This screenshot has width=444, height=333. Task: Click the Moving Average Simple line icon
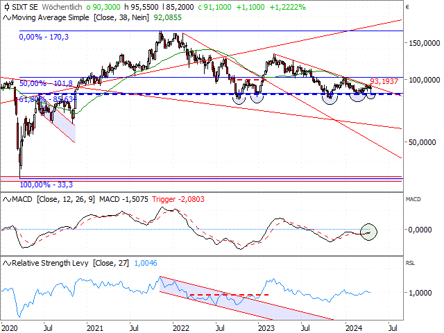[x=6, y=18]
